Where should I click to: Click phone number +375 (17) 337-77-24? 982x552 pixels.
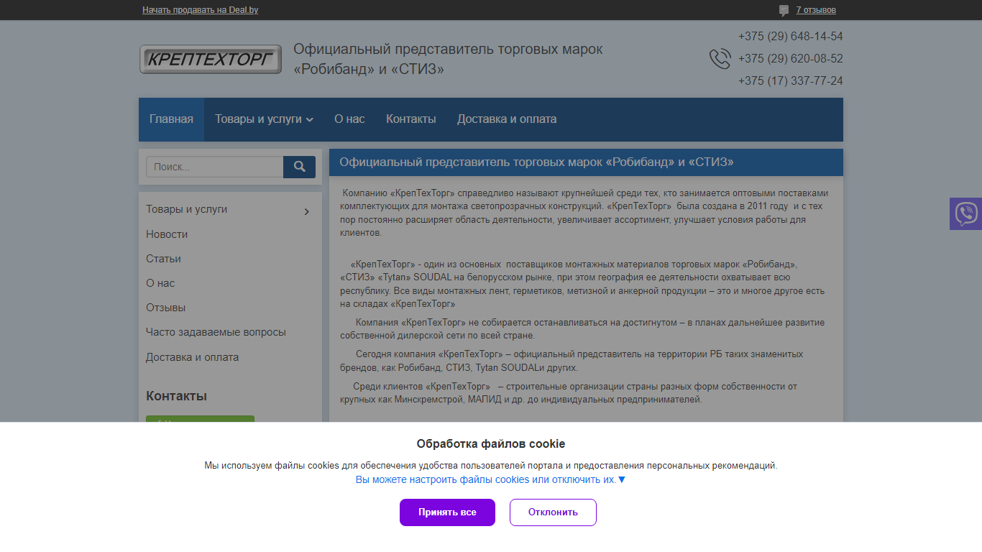[x=791, y=81]
